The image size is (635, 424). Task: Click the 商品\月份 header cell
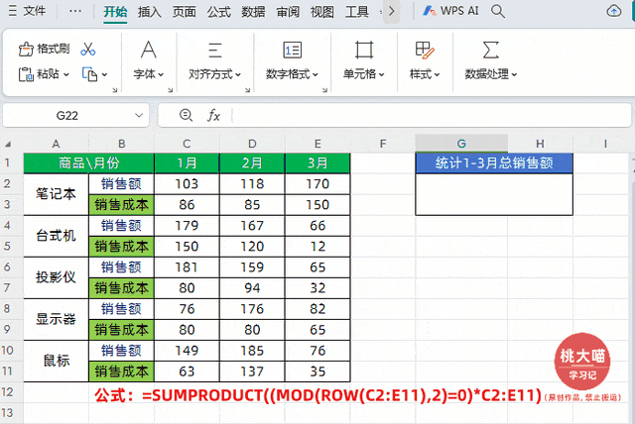88,163
